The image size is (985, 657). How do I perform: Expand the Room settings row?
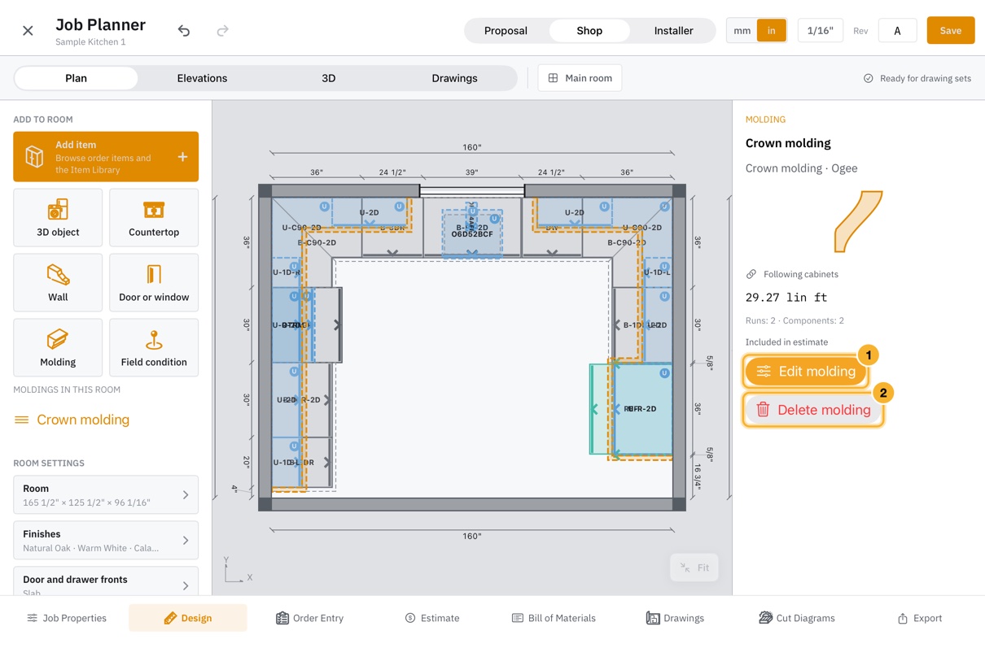(x=106, y=495)
